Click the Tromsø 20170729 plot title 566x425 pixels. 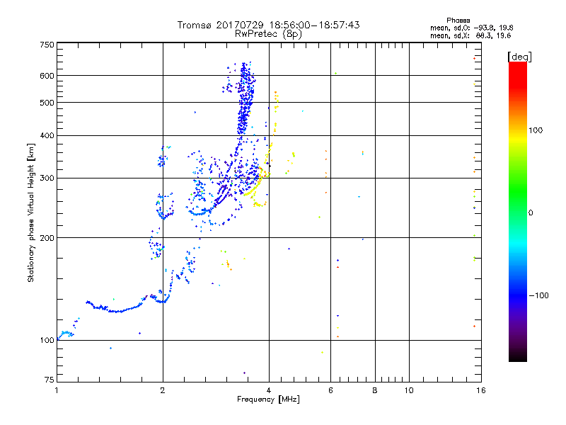pyautogui.click(x=268, y=25)
